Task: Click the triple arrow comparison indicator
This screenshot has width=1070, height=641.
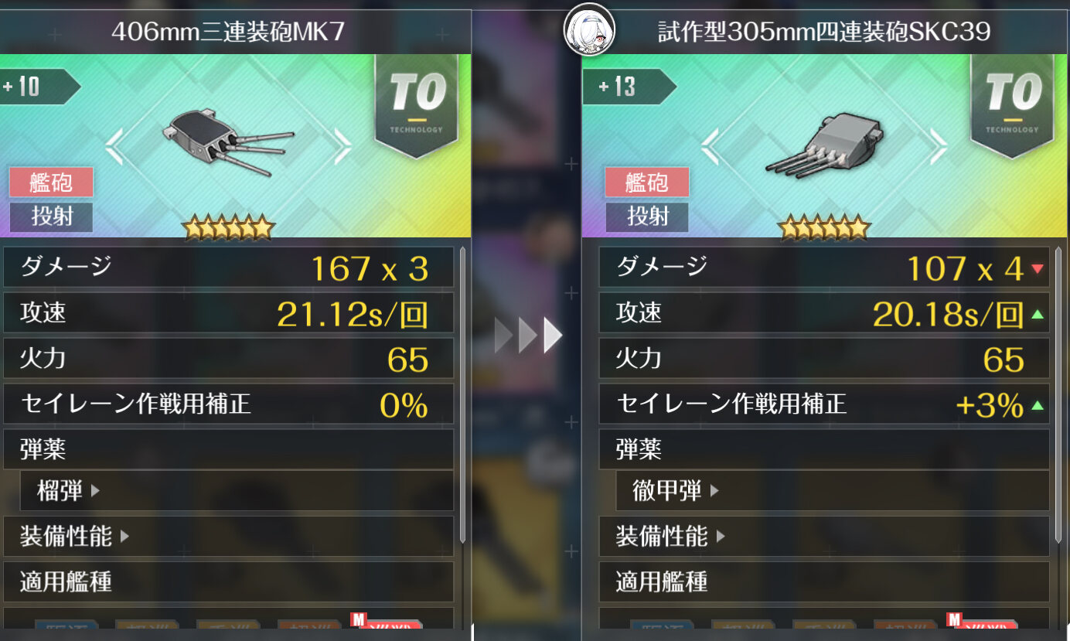Action: pyautogui.click(x=528, y=336)
